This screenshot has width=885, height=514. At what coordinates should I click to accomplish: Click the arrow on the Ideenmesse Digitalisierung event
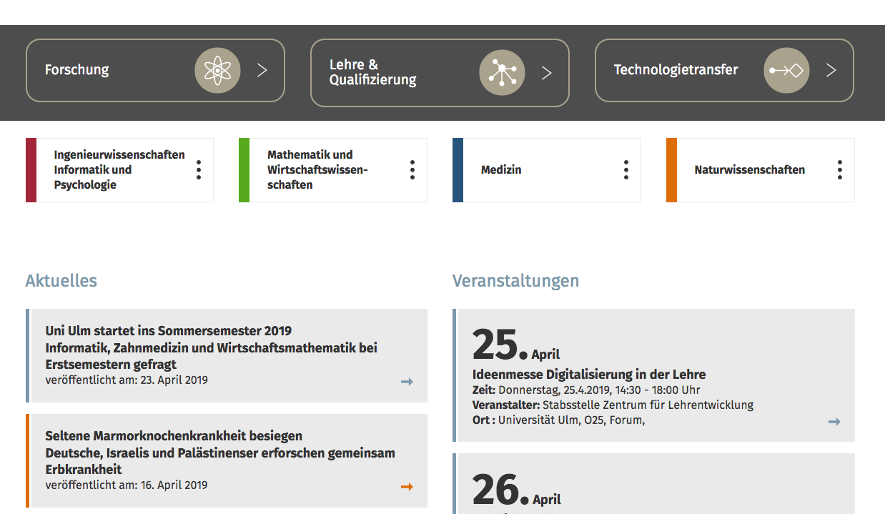pyautogui.click(x=834, y=422)
